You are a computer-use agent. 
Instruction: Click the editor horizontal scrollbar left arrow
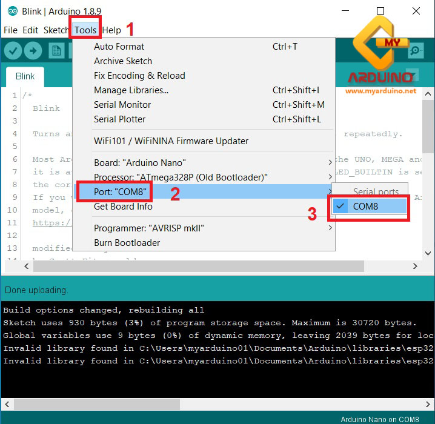click(x=27, y=266)
